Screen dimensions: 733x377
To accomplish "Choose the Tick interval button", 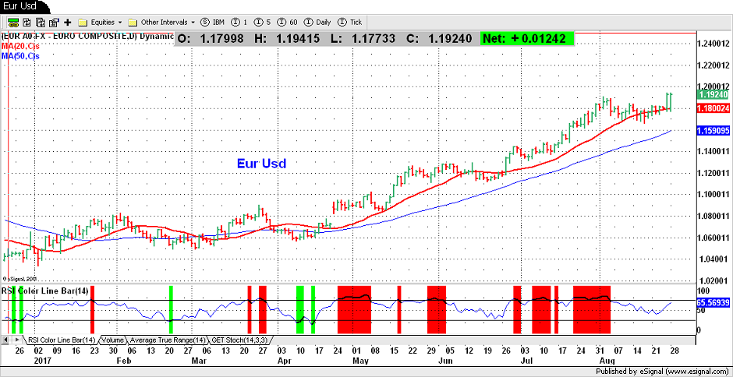I will [x=349, y=23].
